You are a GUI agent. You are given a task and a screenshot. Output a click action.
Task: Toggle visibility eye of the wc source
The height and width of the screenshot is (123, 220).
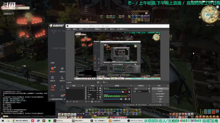coord(98,92)
